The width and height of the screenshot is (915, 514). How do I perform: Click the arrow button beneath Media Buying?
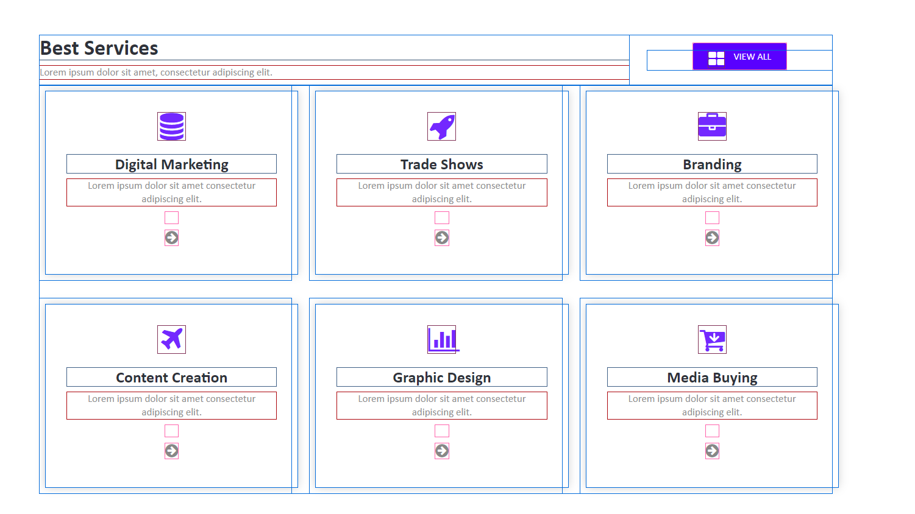click(x=712, y=451)
